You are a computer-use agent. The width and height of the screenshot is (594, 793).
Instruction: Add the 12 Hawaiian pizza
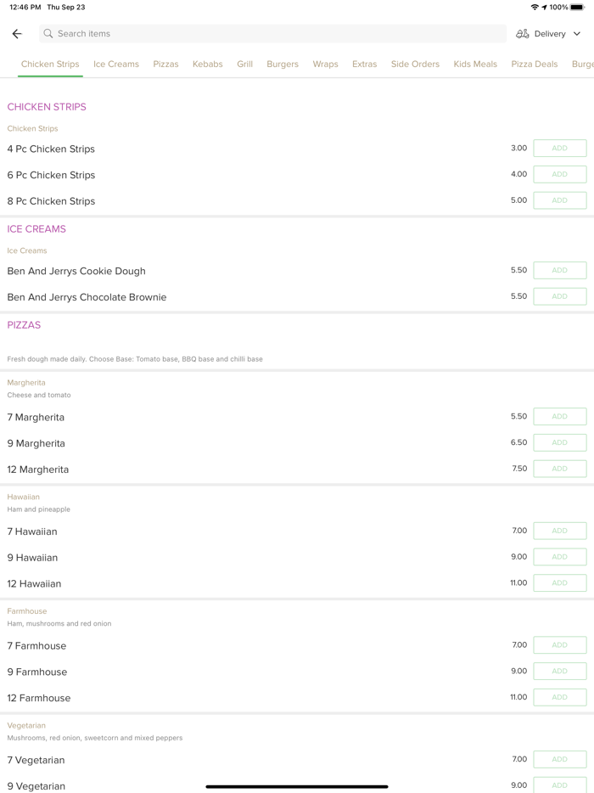[559, 583]
